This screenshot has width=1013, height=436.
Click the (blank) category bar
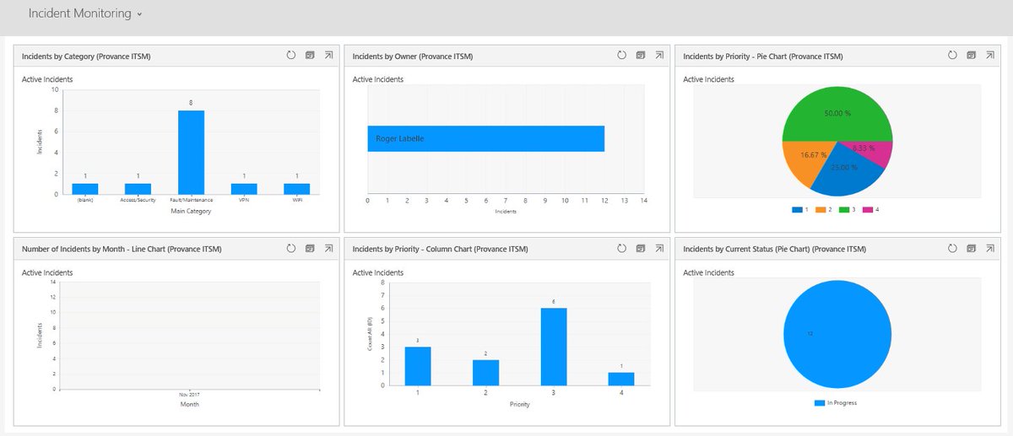(85, 189)
